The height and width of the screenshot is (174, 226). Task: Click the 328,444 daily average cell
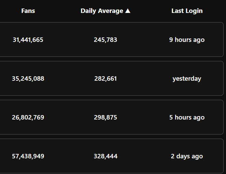tap(105, 156)
